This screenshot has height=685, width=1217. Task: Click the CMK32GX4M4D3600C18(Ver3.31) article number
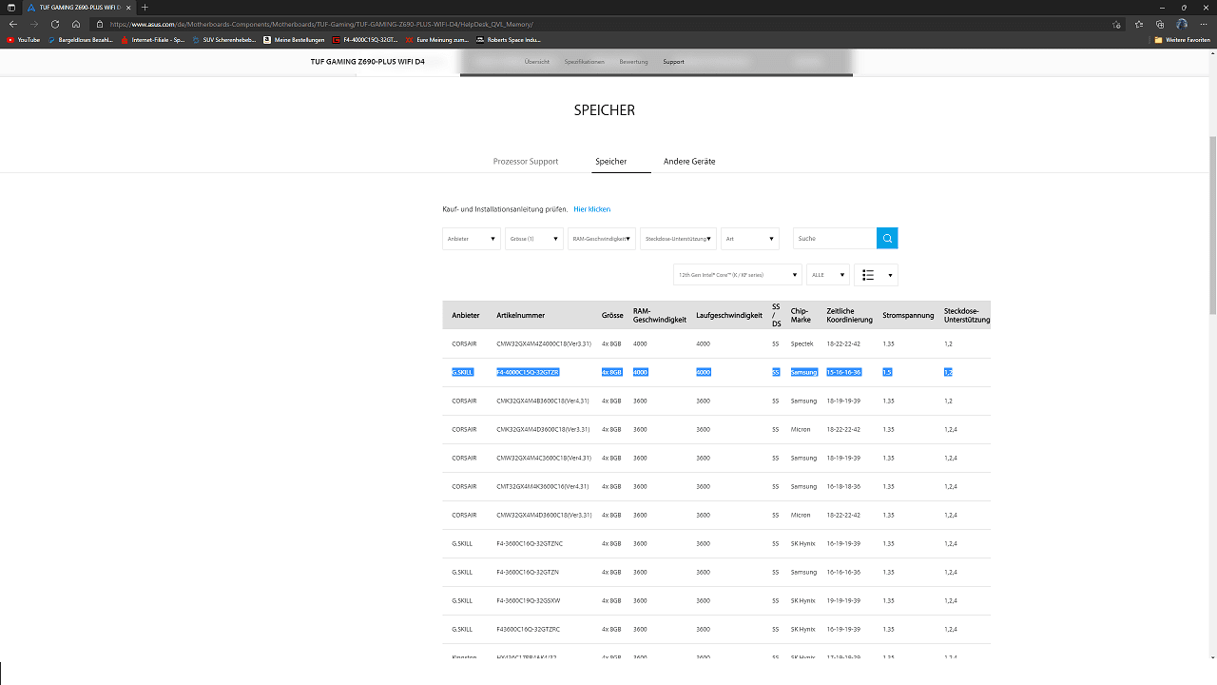[x=543, y=429]
